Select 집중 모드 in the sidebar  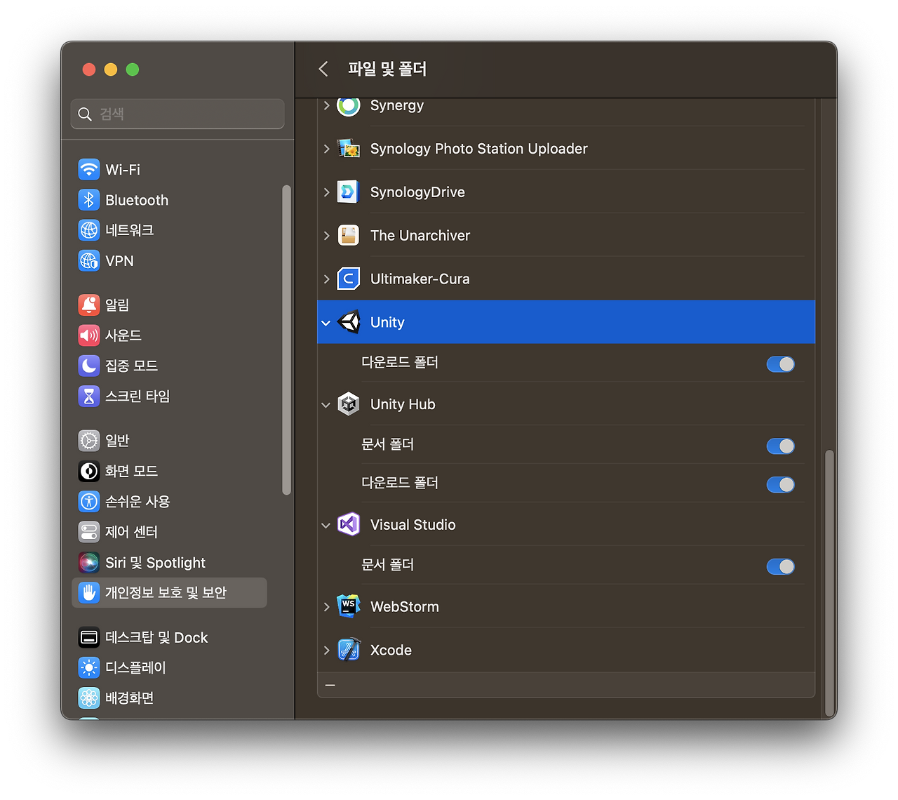click(x=169, y=366)
